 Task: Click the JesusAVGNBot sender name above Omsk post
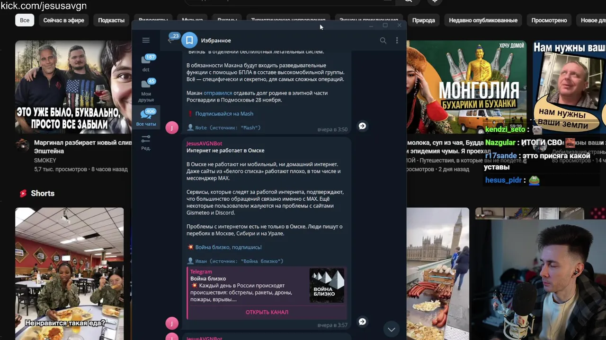pos(204,144)
